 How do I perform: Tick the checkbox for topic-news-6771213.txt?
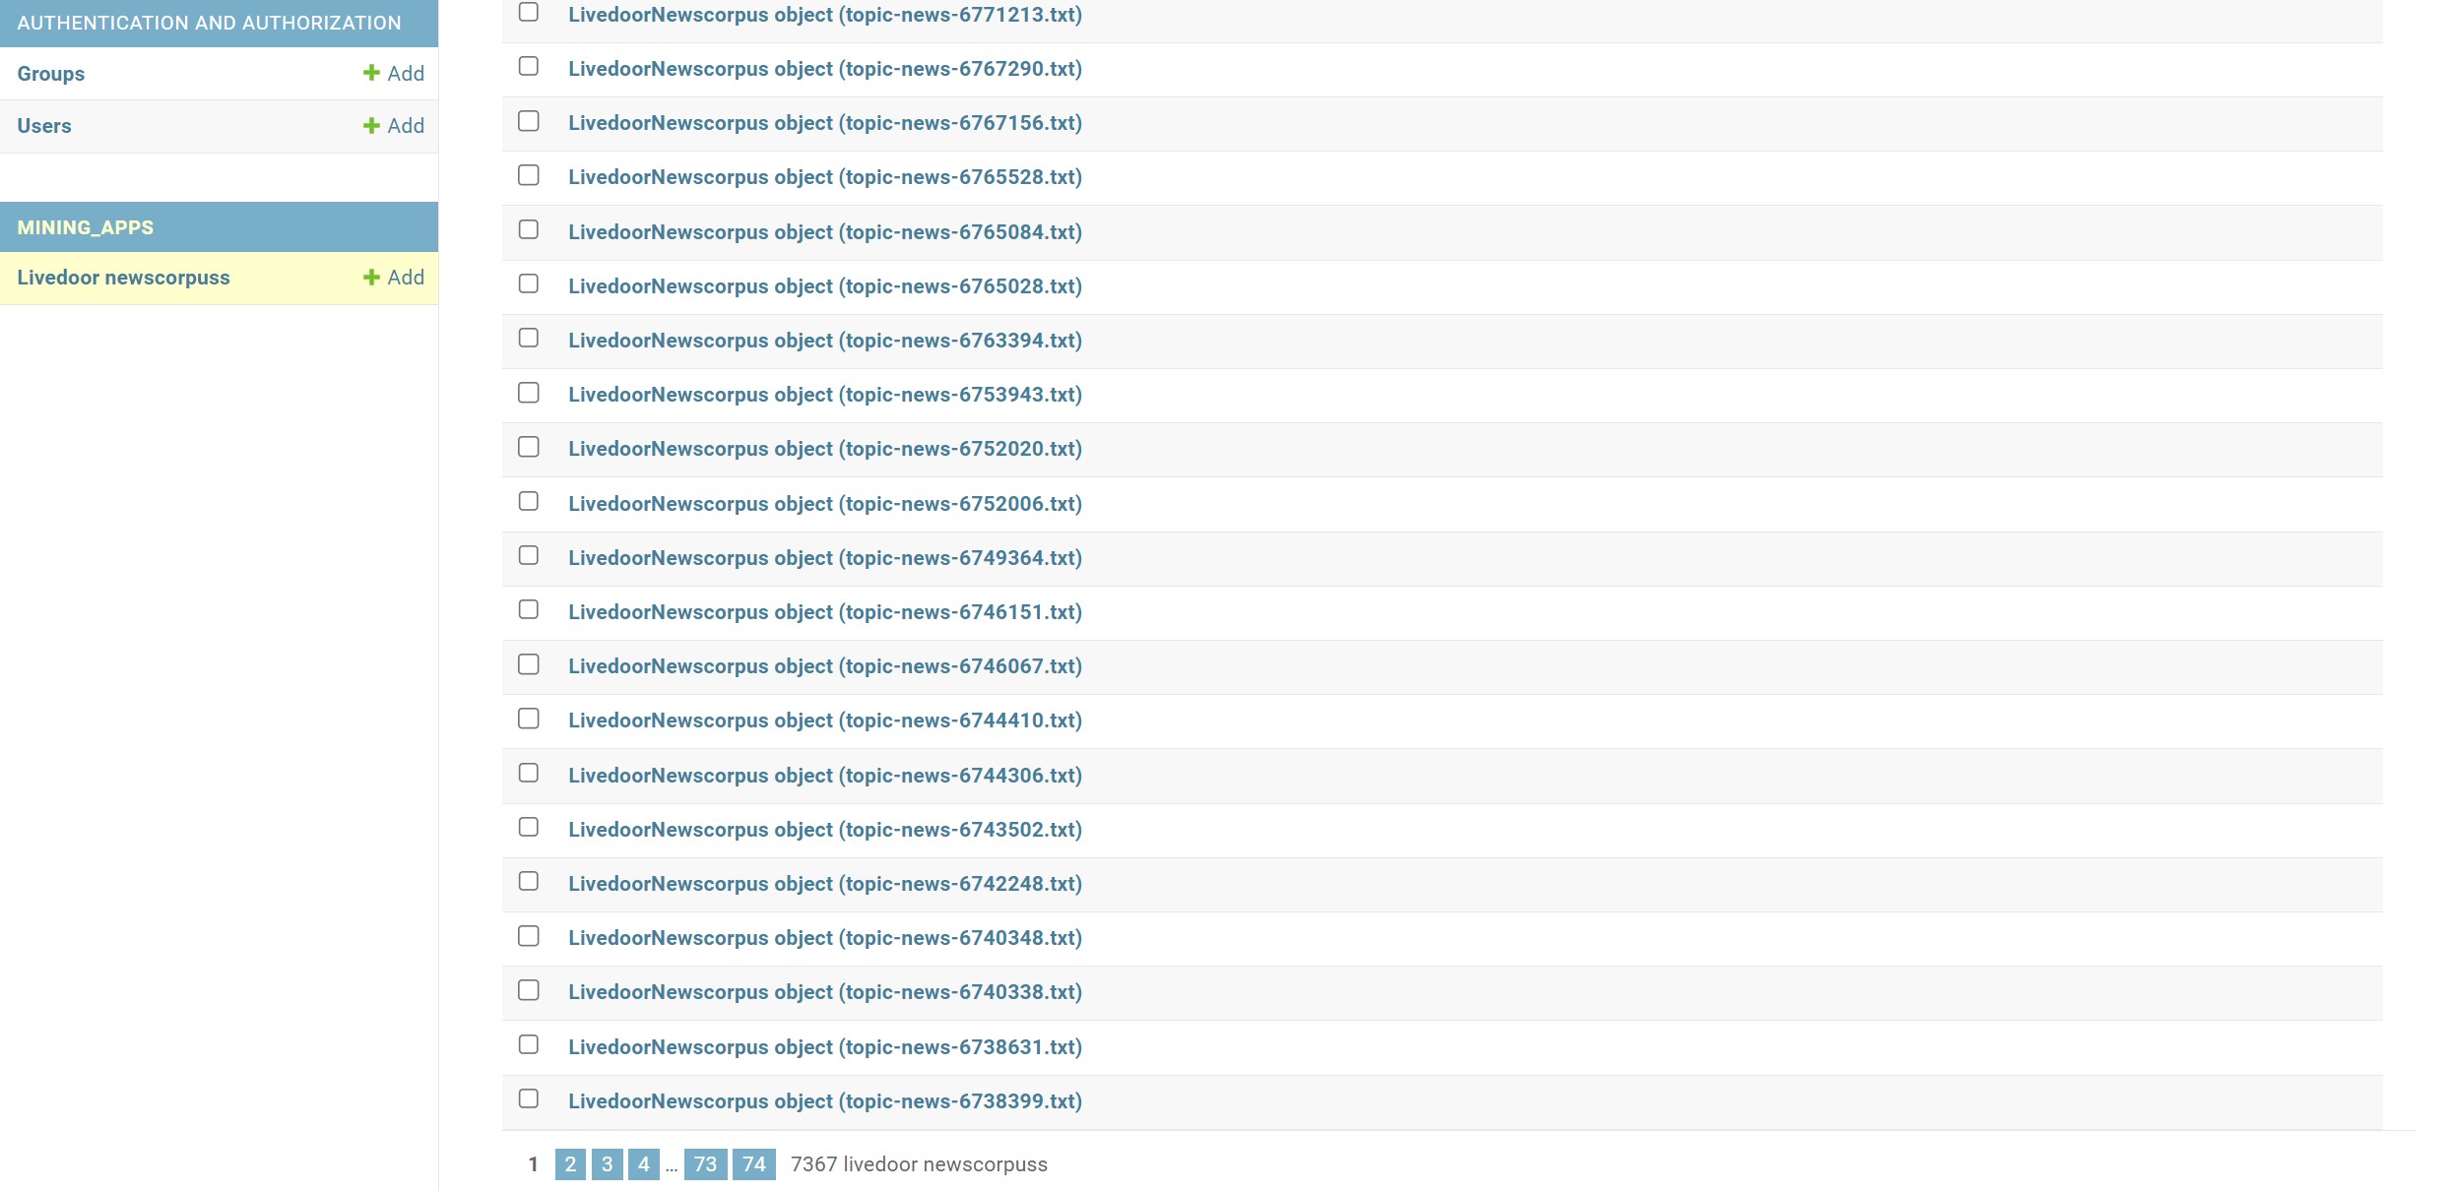pos(529,12)
